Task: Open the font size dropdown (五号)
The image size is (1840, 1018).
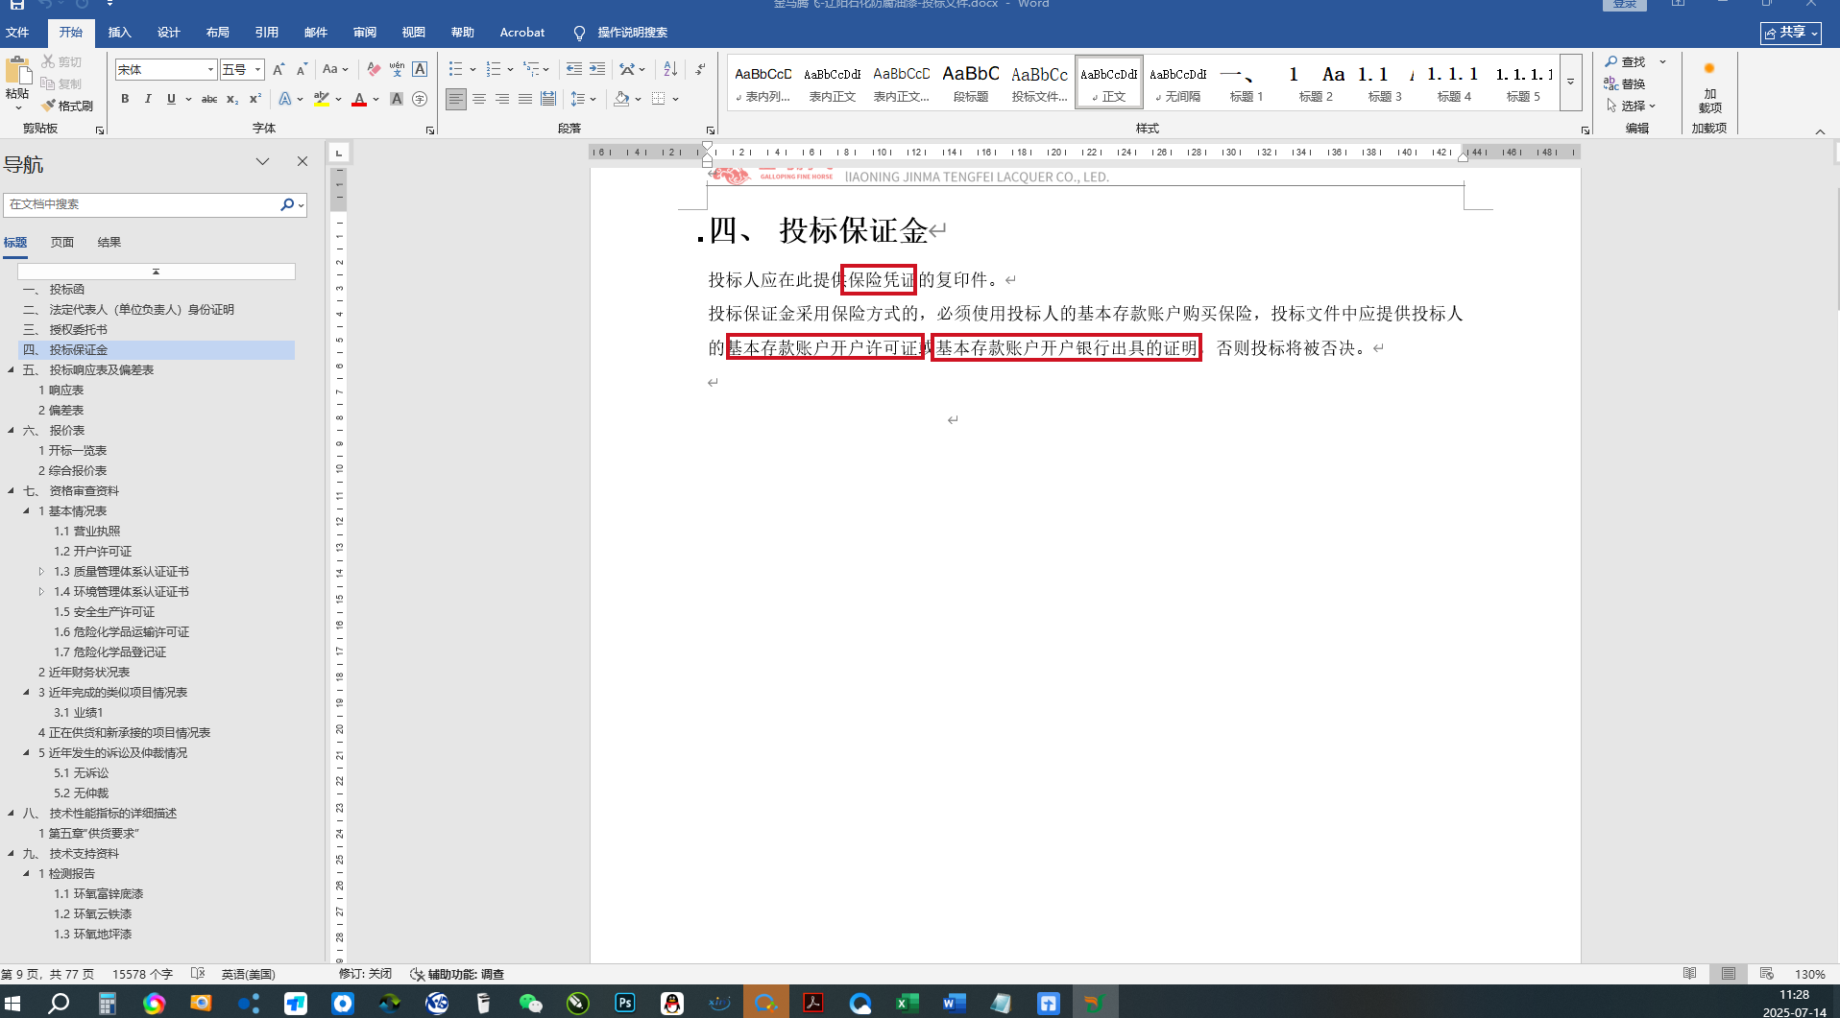Action: [257, 69]
